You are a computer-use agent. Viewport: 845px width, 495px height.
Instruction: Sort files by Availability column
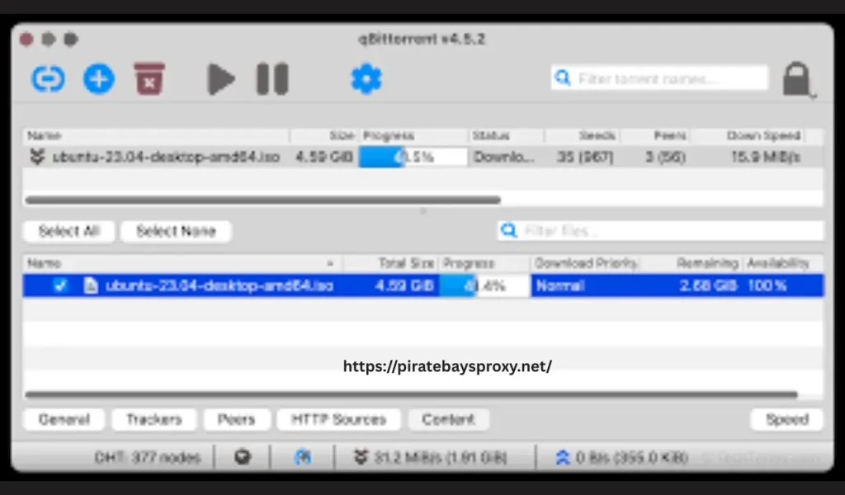pos(777,263)
